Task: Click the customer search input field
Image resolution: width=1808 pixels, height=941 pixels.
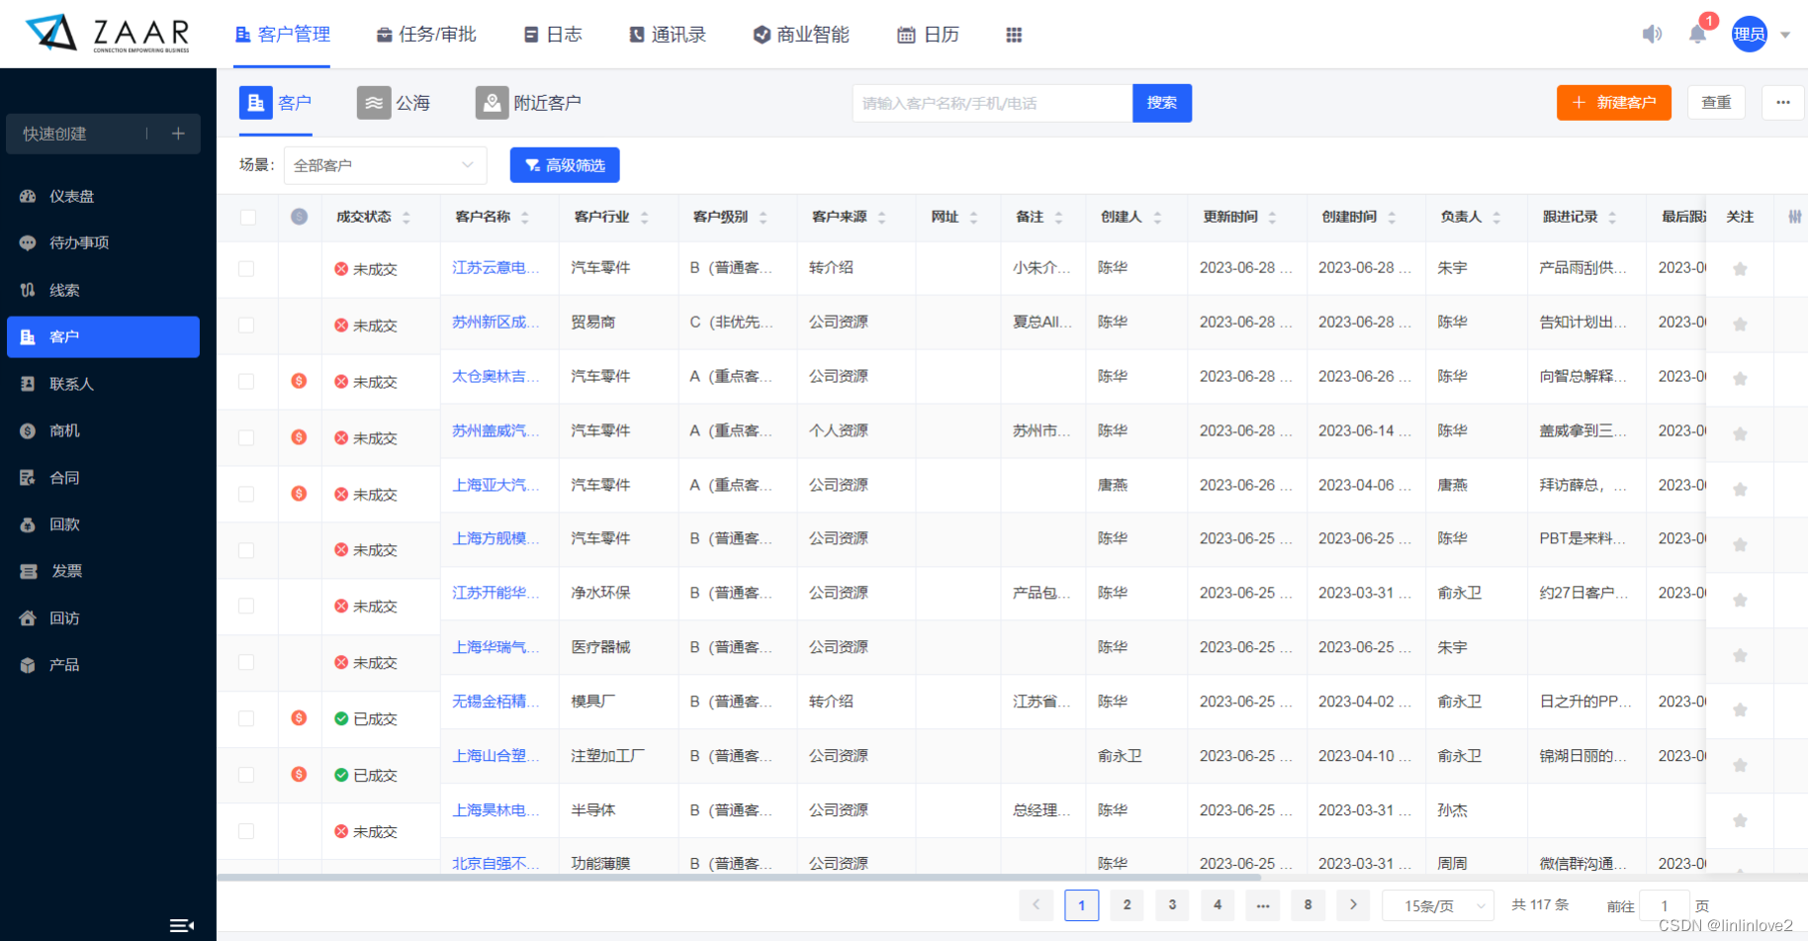Action: click(992, 103)
